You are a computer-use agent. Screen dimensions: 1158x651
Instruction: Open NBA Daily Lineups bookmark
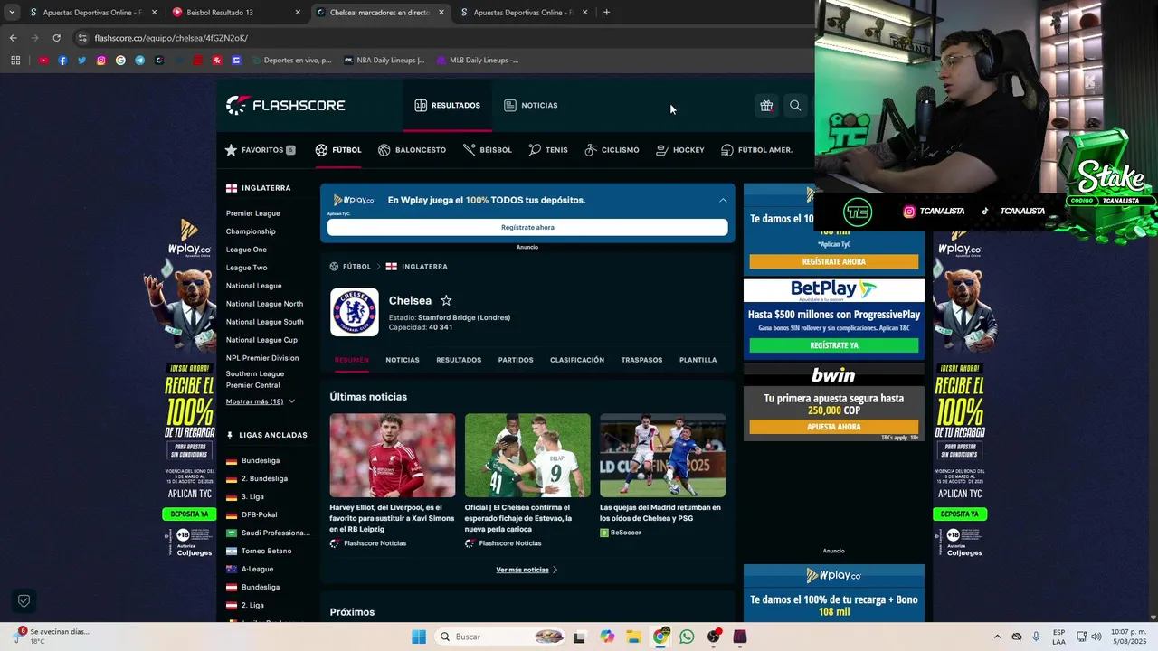[x=384, y=61]
